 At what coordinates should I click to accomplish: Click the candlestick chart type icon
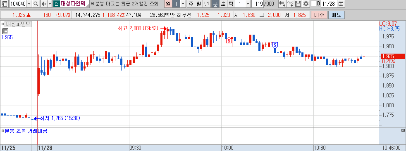(x=282, y=4)
